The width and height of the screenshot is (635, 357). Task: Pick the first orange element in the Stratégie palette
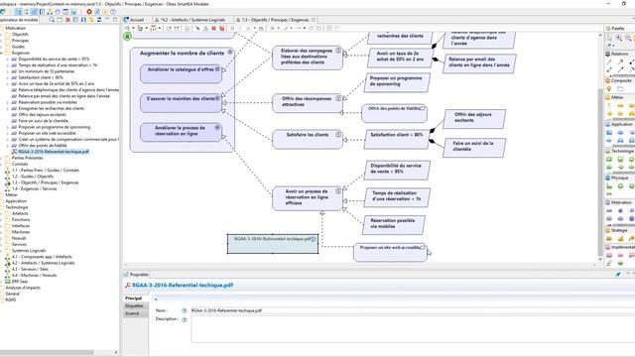pos(609,239)
